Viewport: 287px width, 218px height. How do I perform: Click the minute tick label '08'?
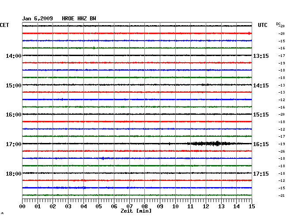144,206
